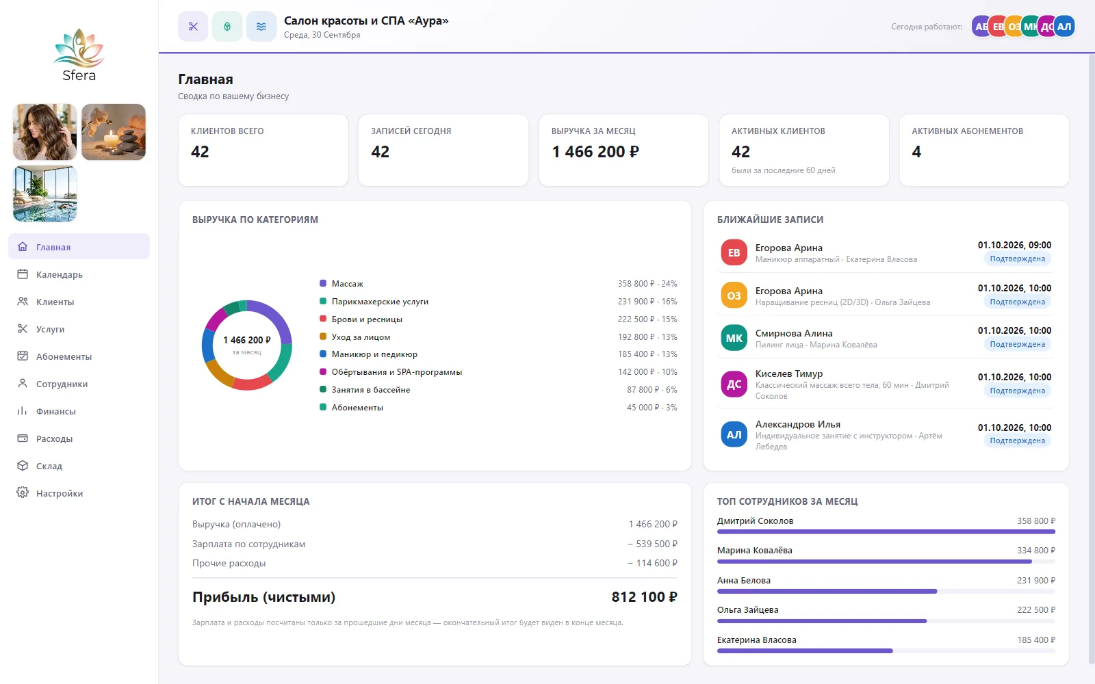
Task: Click the green leaf spa icon in header
Action: [x=227, y=27]
